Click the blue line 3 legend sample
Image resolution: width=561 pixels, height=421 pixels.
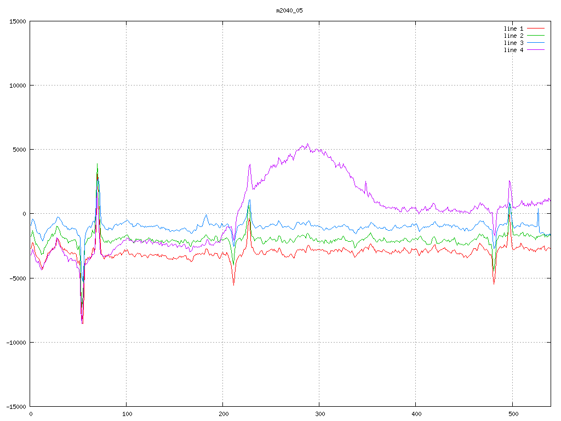click(537, 43)
